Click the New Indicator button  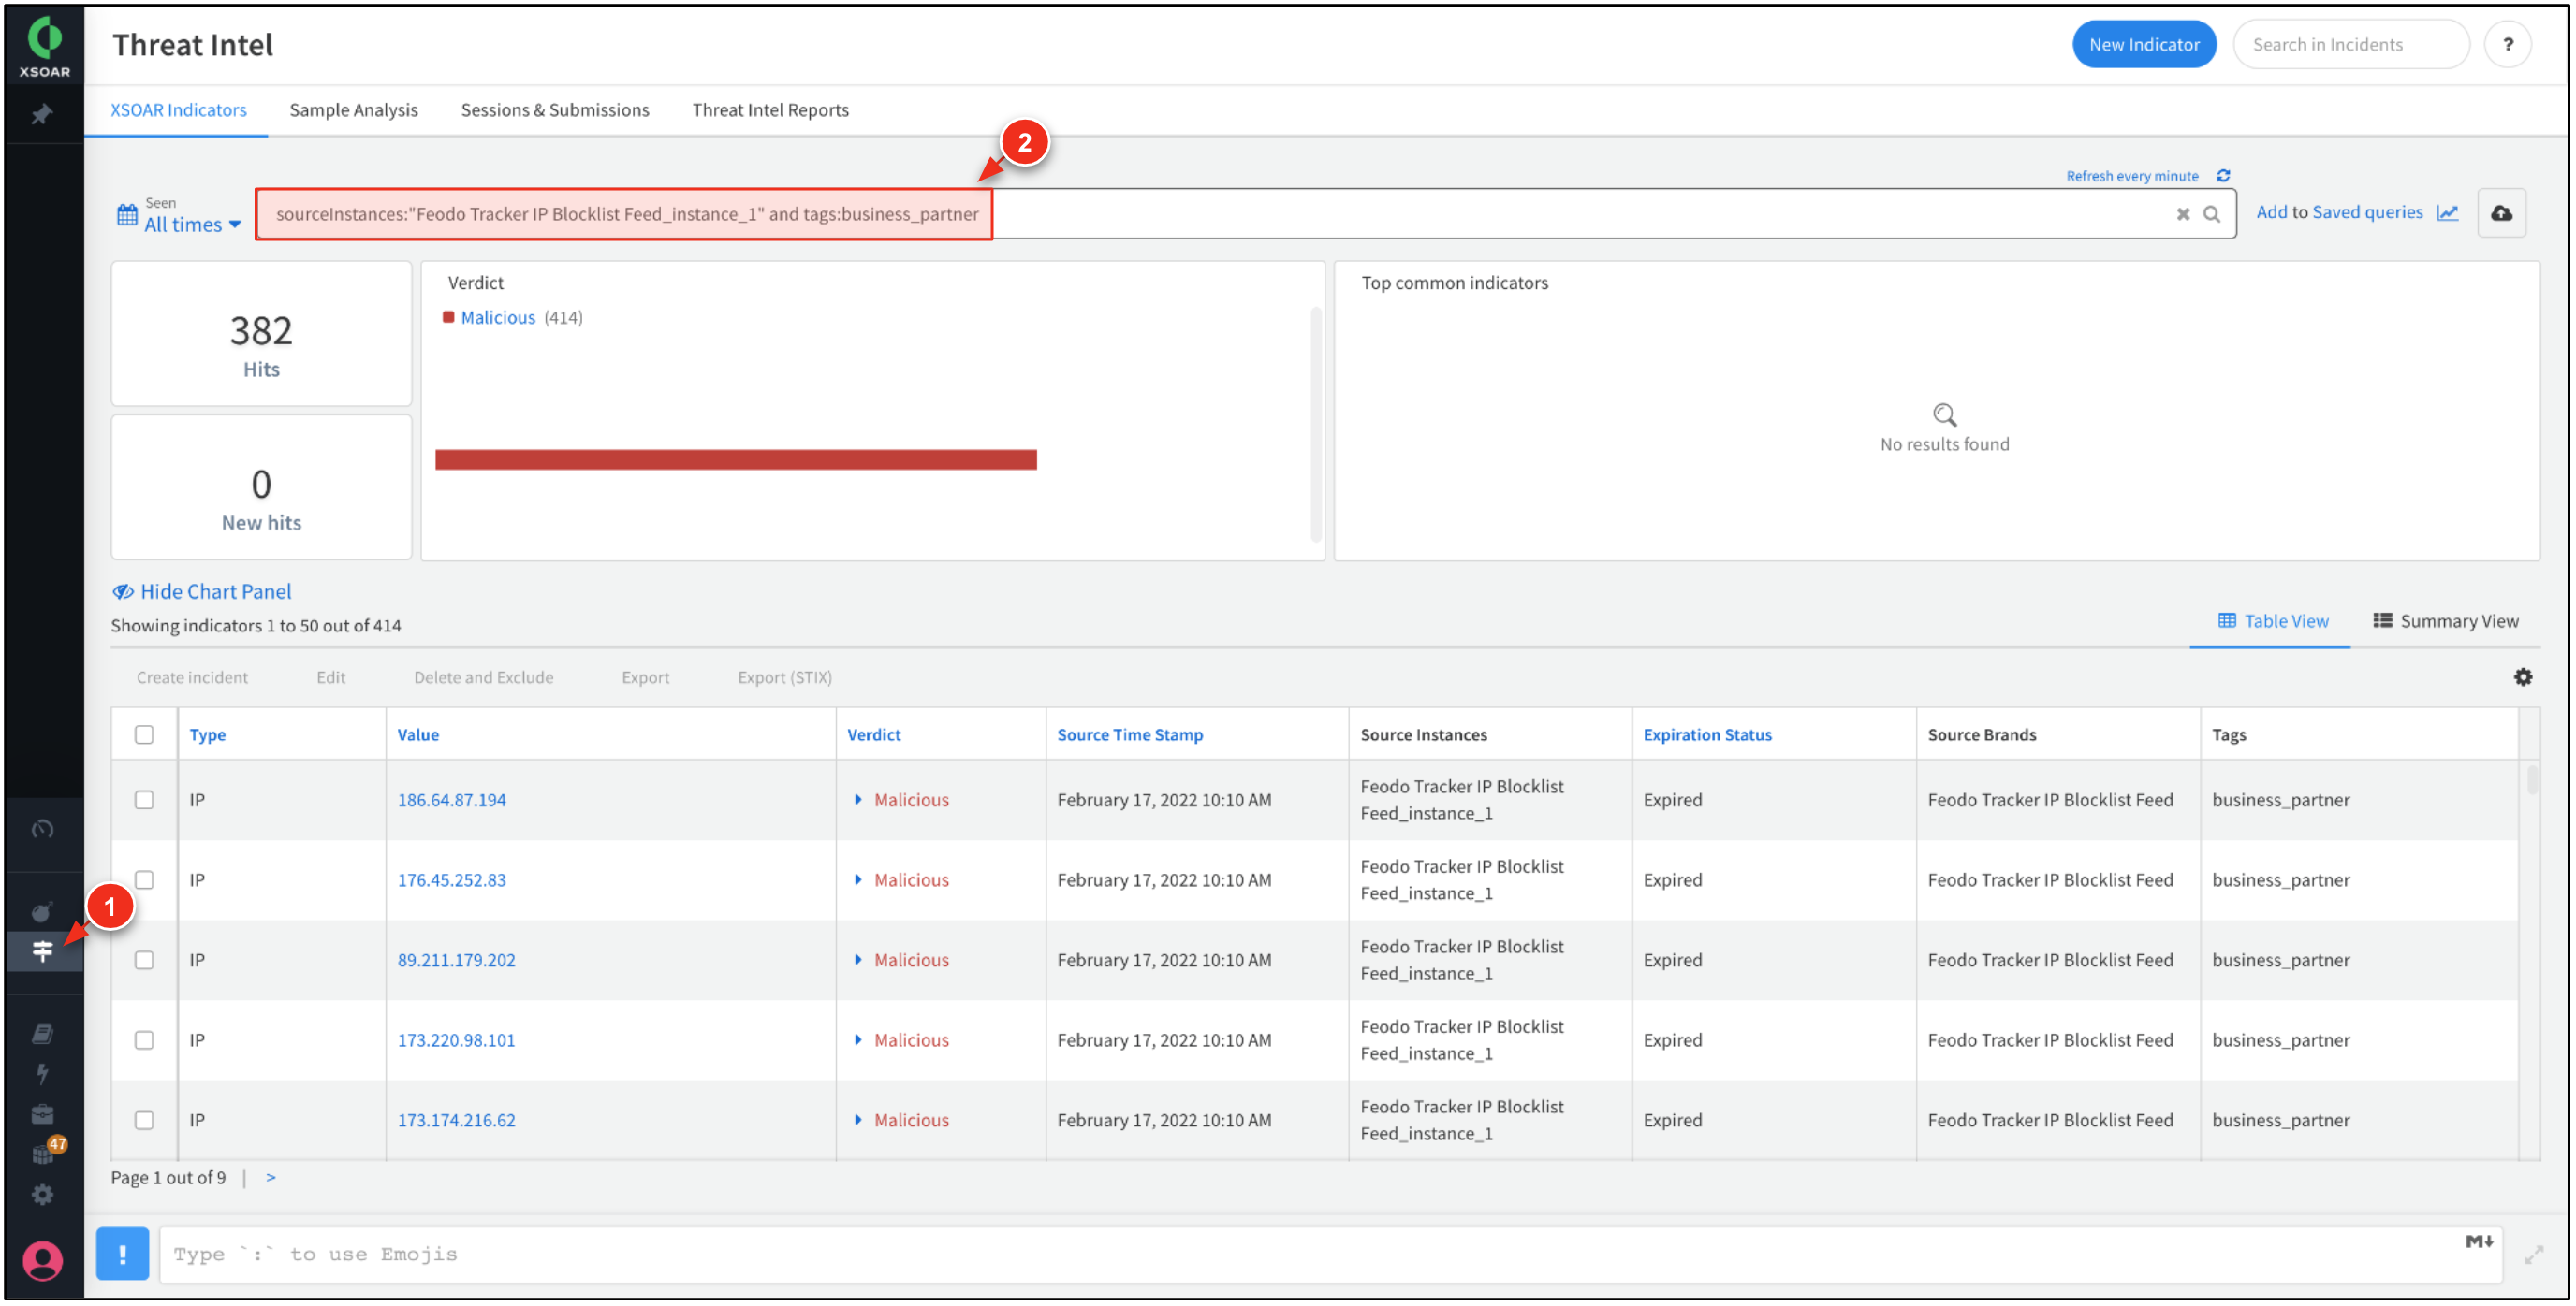tap(2143, 45)
